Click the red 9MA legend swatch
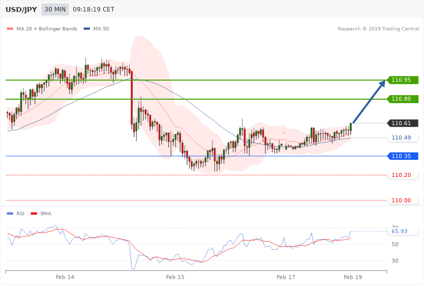 (x=34, y=214)
